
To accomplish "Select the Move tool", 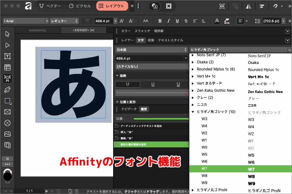I will 7,34.
